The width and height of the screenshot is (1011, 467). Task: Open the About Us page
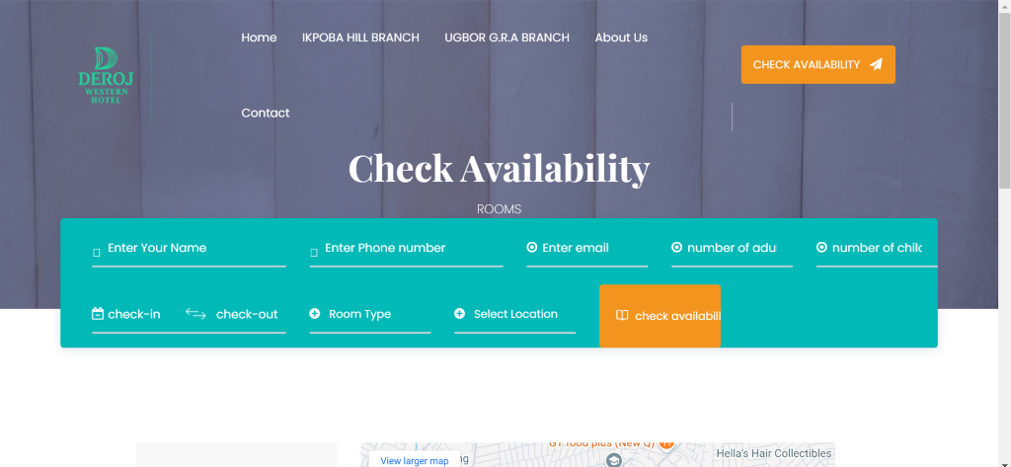coord(621,38)
